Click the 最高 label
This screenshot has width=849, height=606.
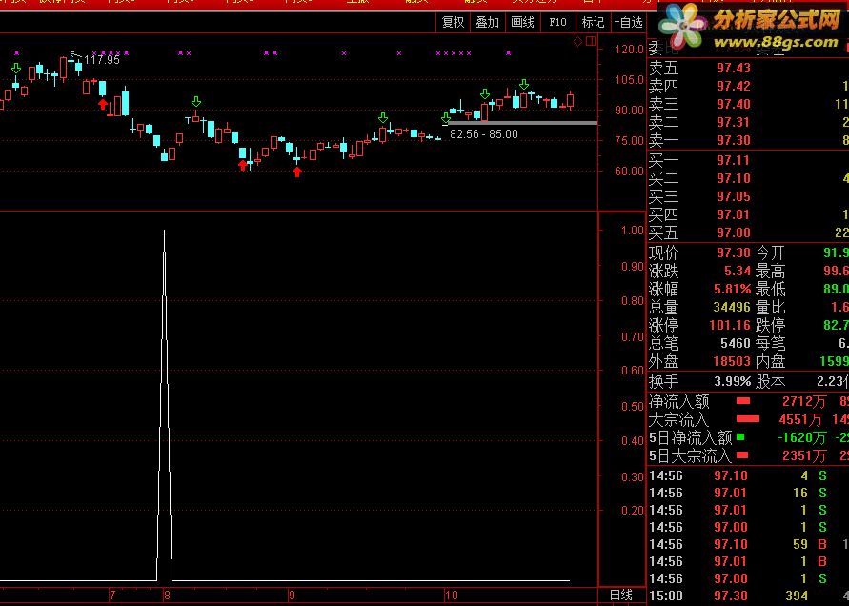770,271
